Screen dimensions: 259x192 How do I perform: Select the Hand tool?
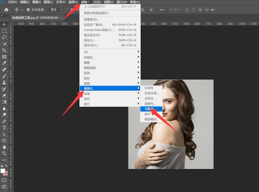tap(4, 147)
